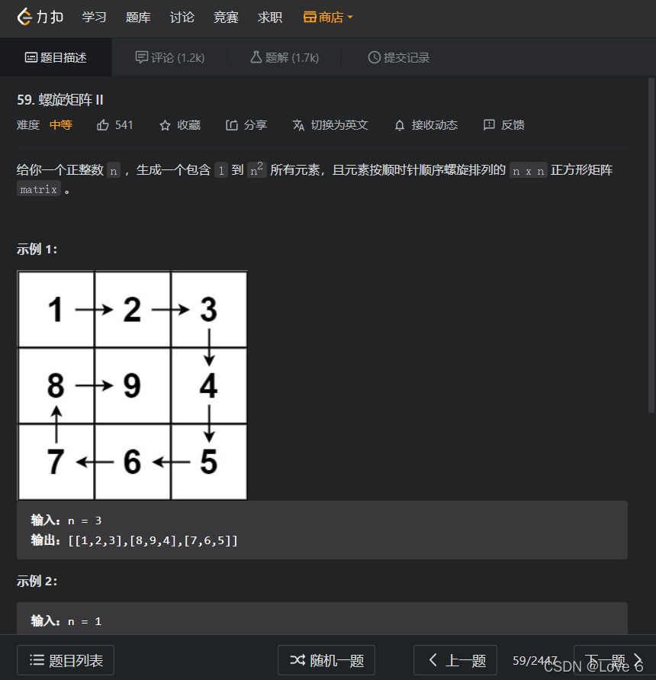This screenshot has width=656, height=680.
Task: Switch to the 题解 (1.7k) tab
Action: point(285,57)
